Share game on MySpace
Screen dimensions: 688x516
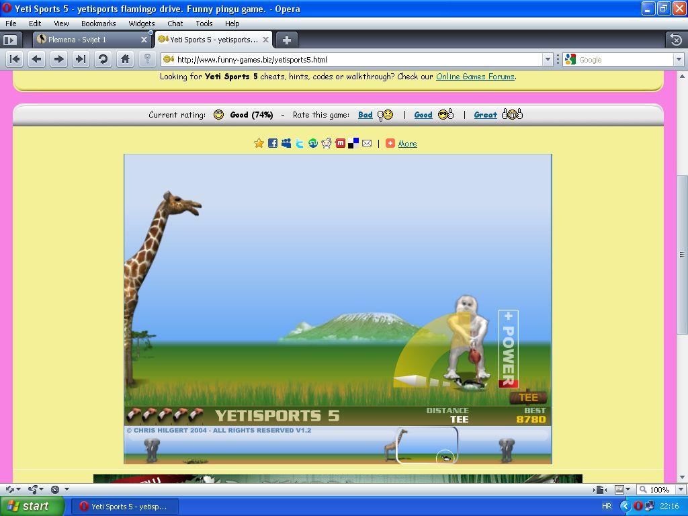coord(286,143)
